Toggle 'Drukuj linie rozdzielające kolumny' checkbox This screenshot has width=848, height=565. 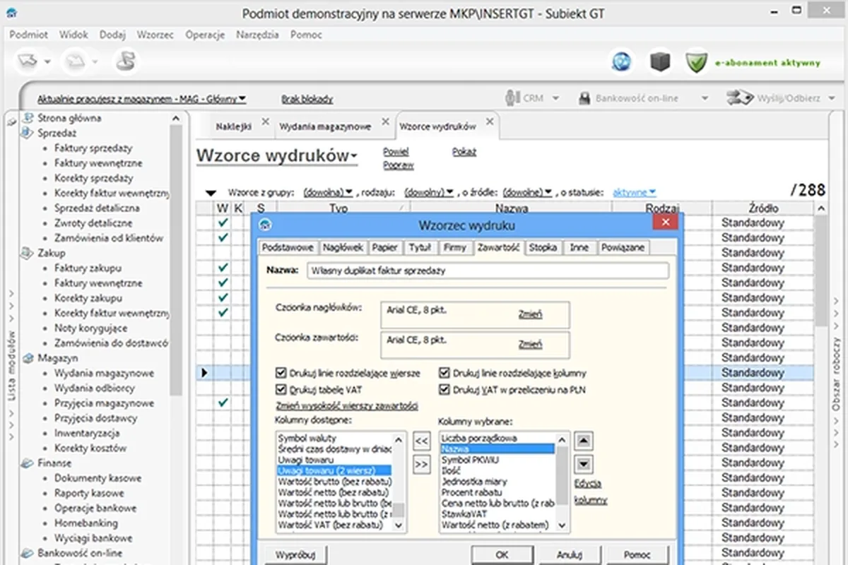[444, 373]
